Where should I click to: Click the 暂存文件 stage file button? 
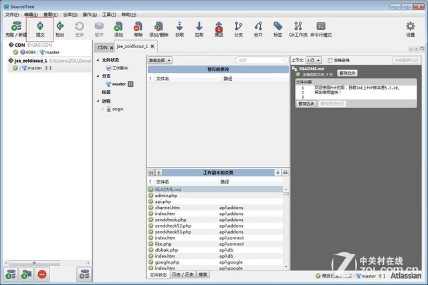(347, 72)
